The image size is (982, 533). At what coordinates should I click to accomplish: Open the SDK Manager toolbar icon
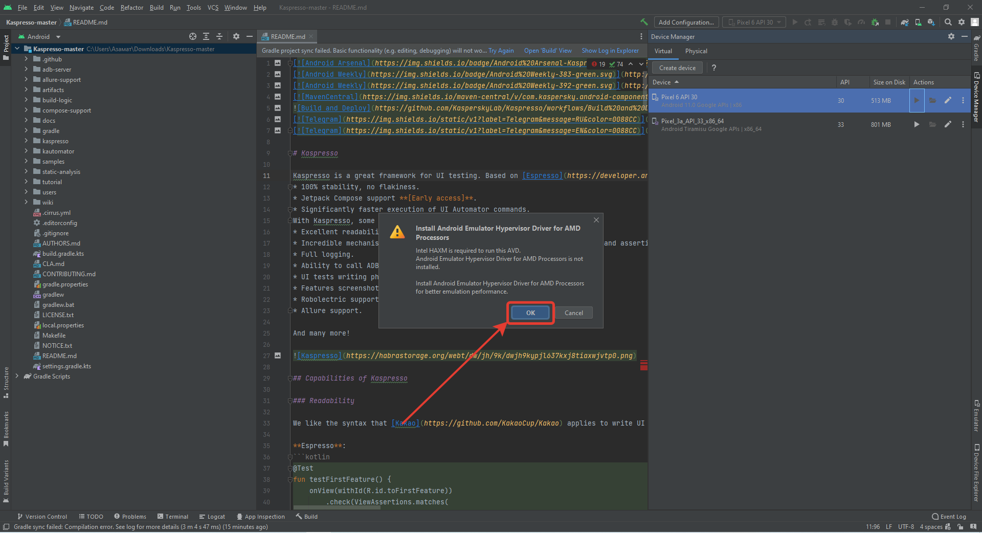point(931,22)
